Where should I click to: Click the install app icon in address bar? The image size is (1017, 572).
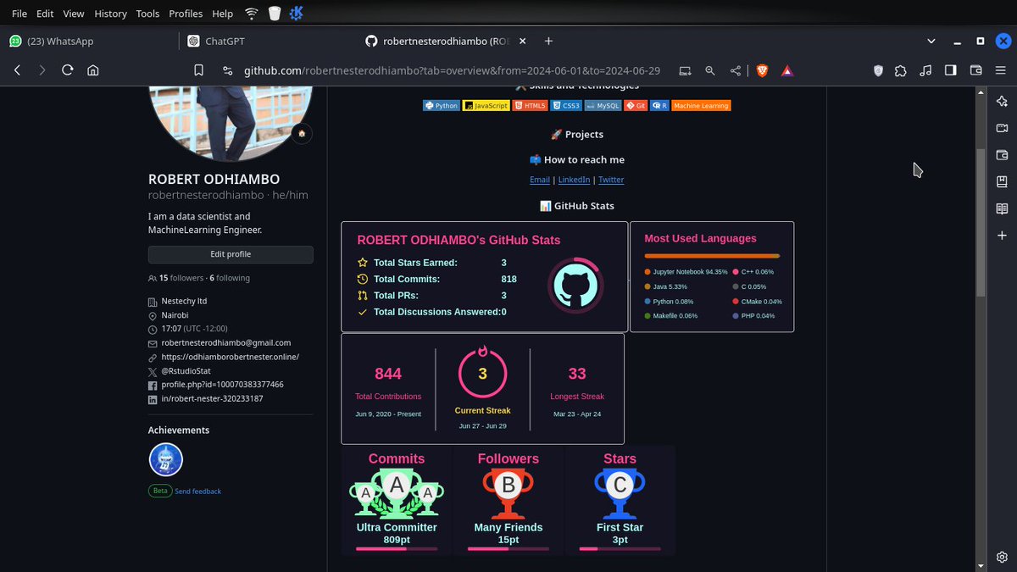(x=685, y=71)
